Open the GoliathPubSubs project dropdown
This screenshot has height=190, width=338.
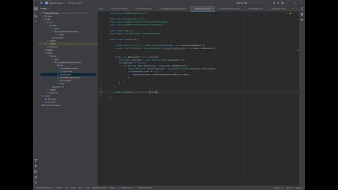(x=55, y=3)
